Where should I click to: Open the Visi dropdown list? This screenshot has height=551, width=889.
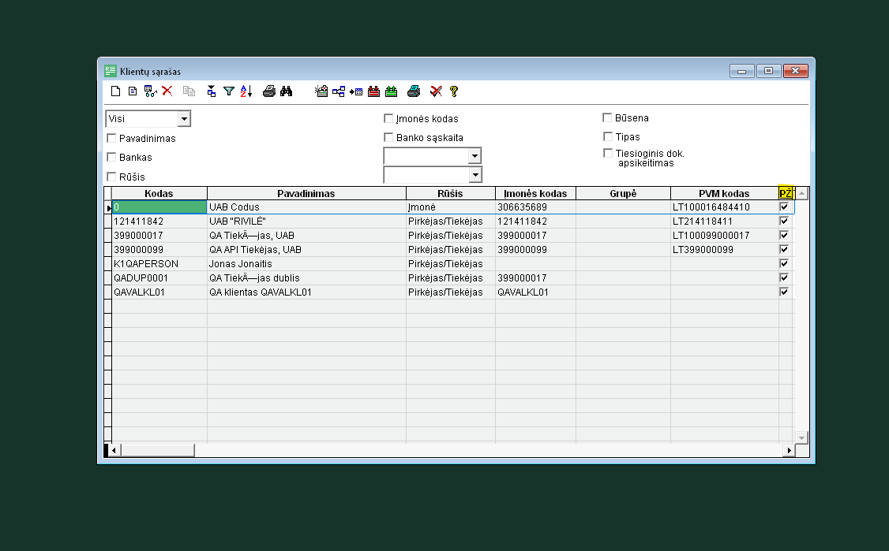(184, 119)
